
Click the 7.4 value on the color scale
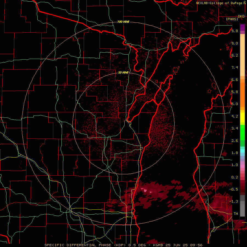click(235, 68)
